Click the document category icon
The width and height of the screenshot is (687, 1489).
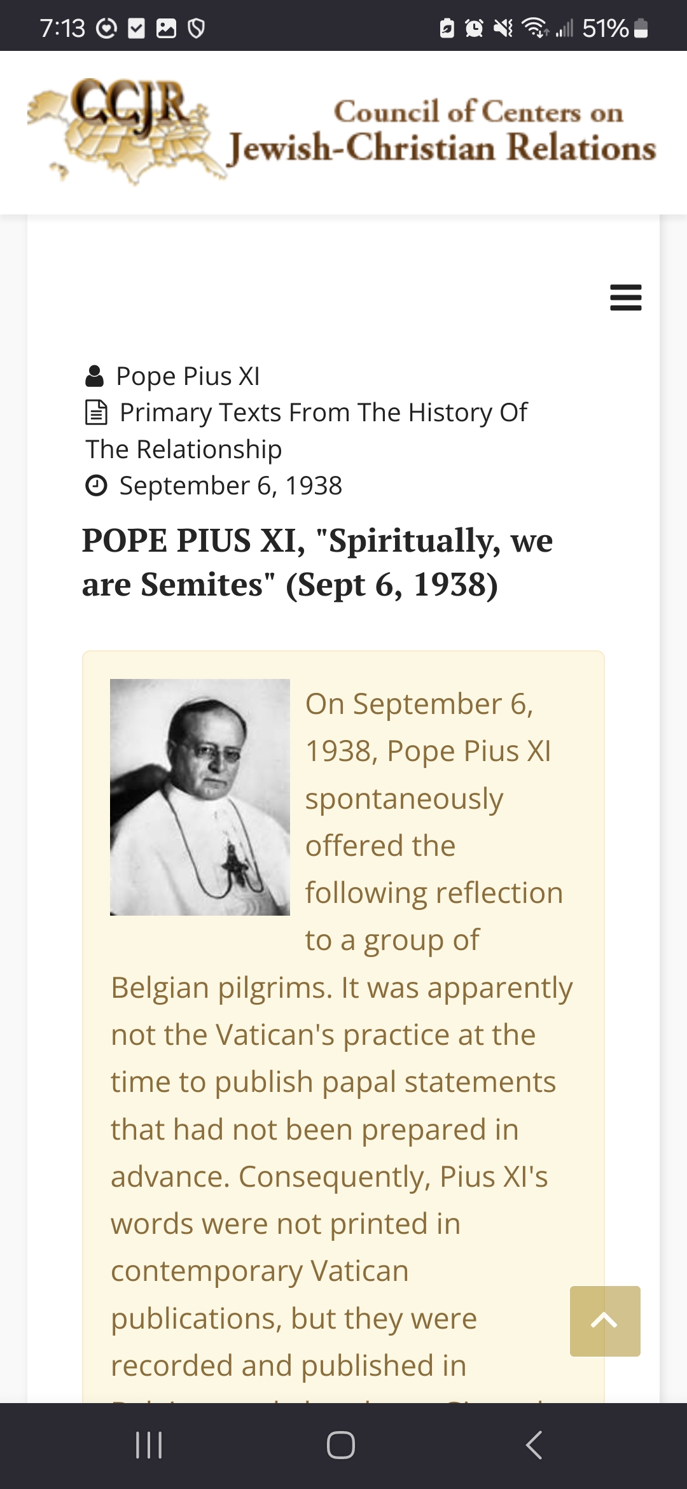[x=96, y=412]
